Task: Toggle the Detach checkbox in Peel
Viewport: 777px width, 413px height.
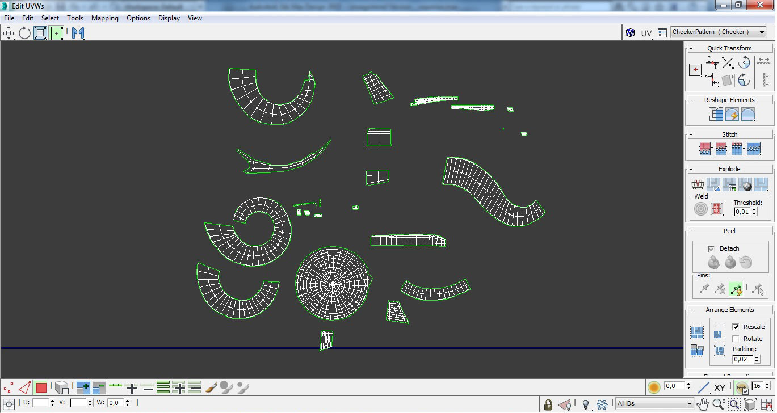Action: (711, 248)
